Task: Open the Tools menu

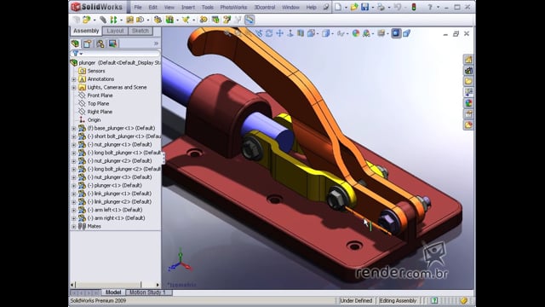Action: point(208,7)
